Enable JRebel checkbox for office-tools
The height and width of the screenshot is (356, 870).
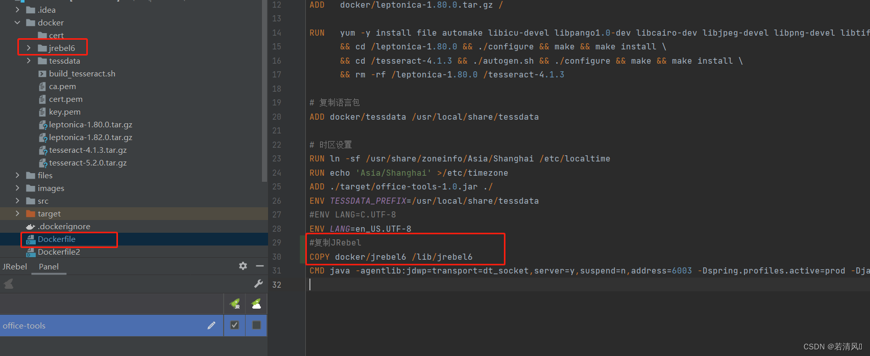[x=234, y=325]
